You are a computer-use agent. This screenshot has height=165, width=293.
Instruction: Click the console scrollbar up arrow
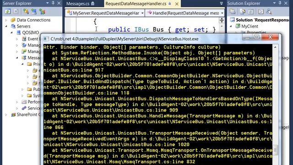[x=275, y=47]
